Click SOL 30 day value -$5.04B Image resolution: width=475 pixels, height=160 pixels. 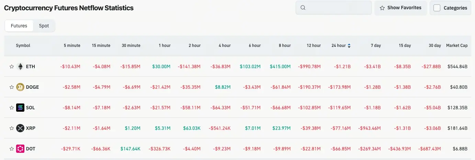[x=432, y=108]
